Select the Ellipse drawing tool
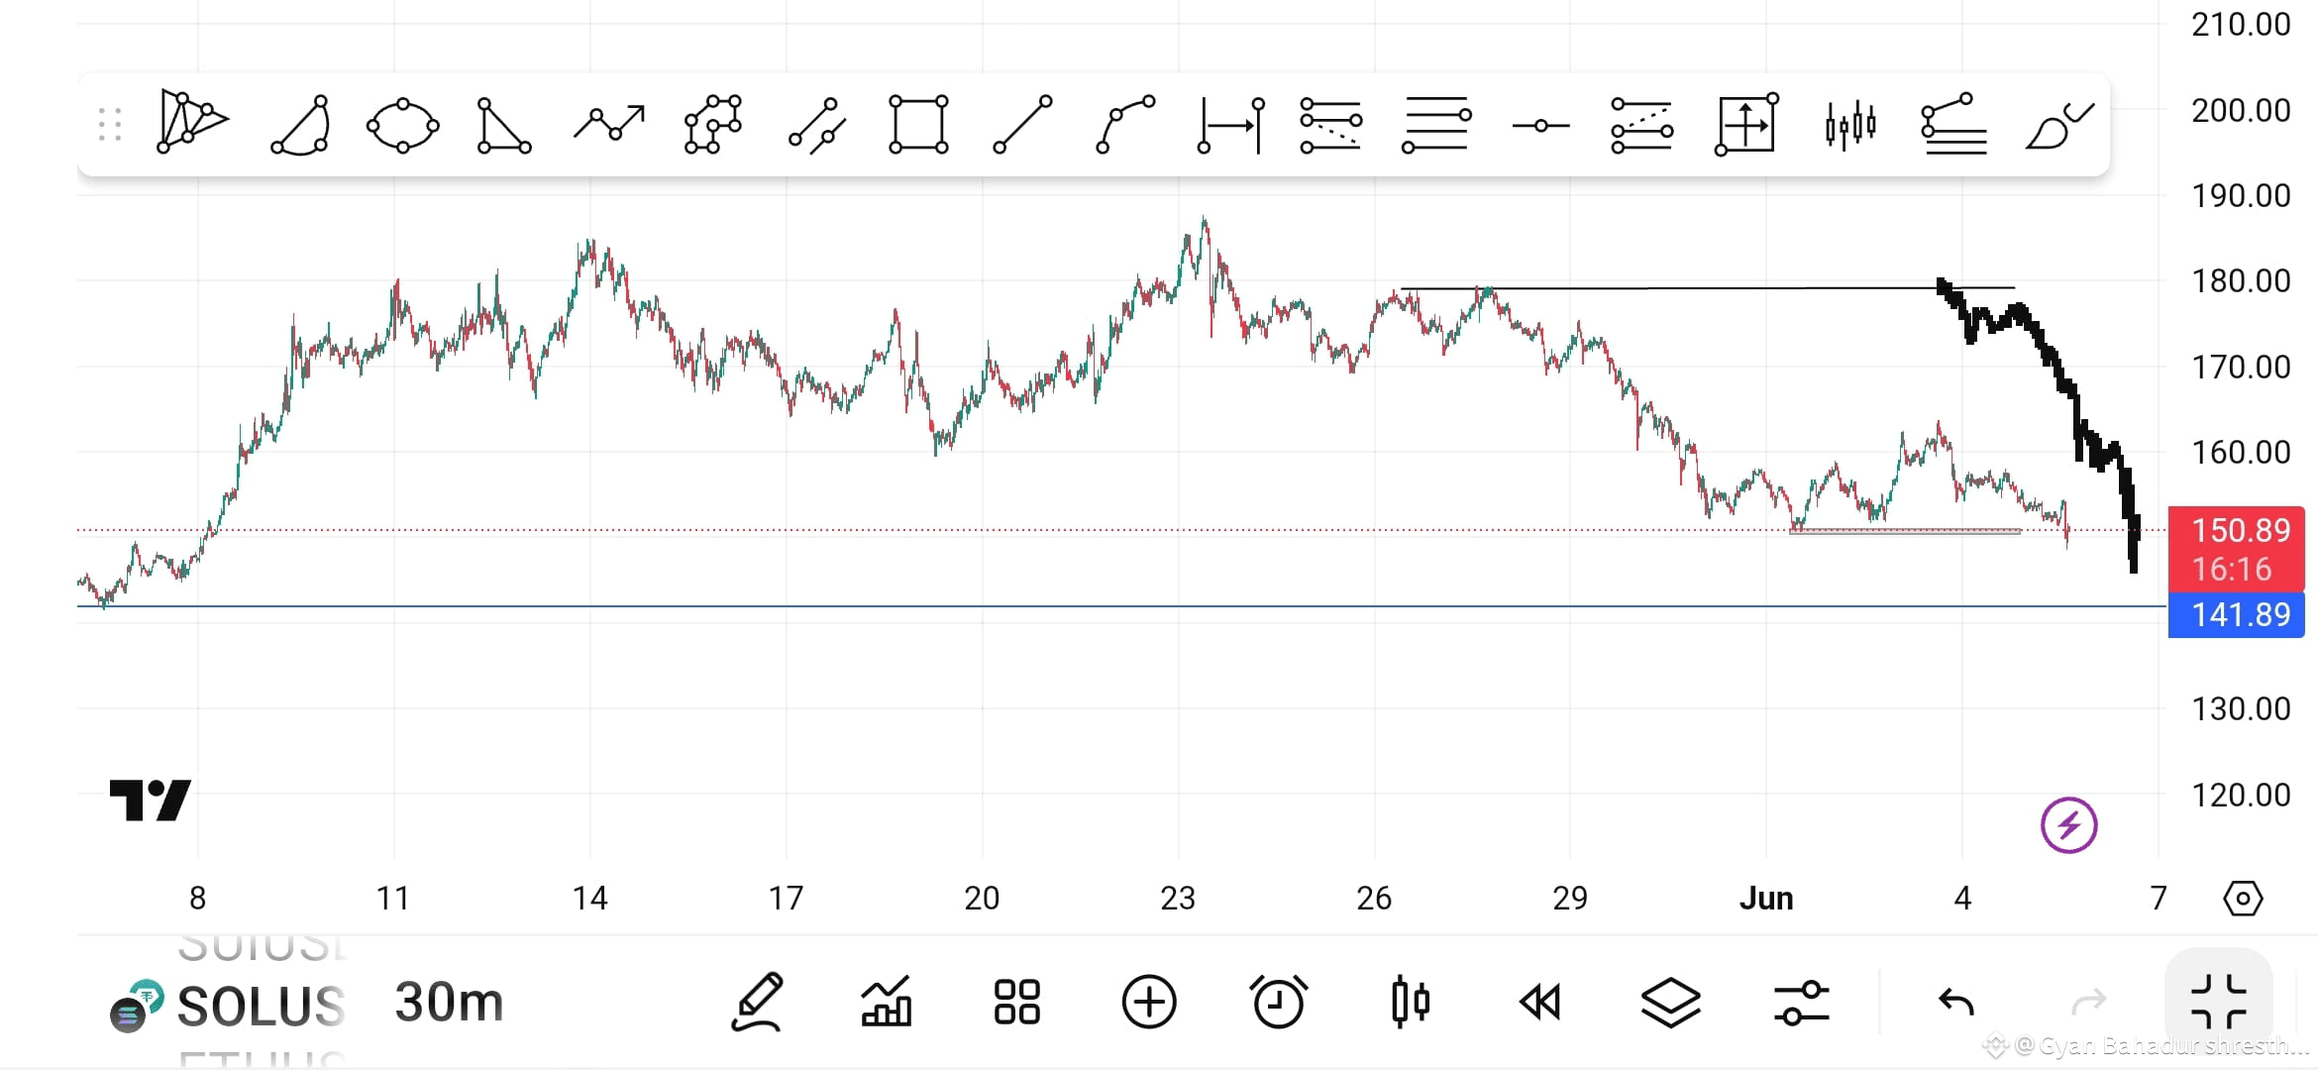Image resolution: width=2318 pixels, height=1070 pixels. pyautogui.click(x=402, y=125)
